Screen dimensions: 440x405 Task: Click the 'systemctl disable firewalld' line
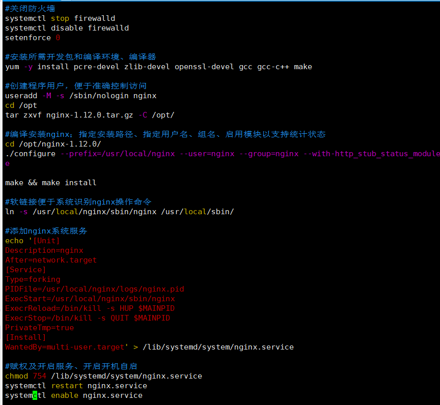[67, 28]
